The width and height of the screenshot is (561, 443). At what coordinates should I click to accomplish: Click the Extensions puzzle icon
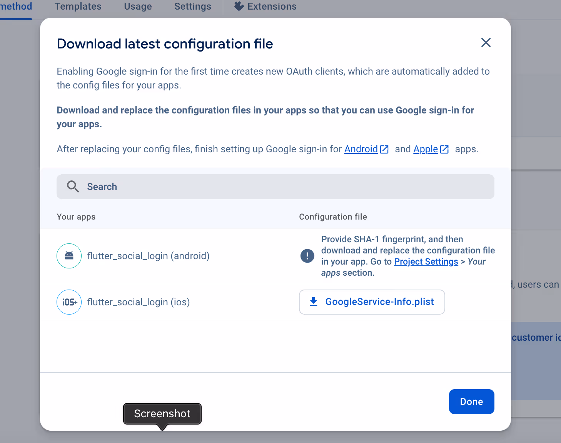[239, 6]
